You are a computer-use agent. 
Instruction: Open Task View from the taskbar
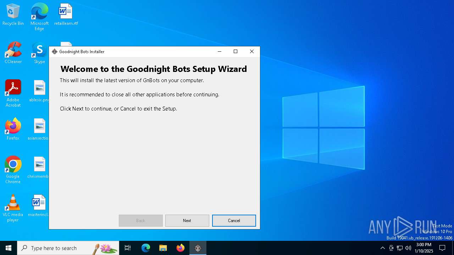click(x=128, y=248)
